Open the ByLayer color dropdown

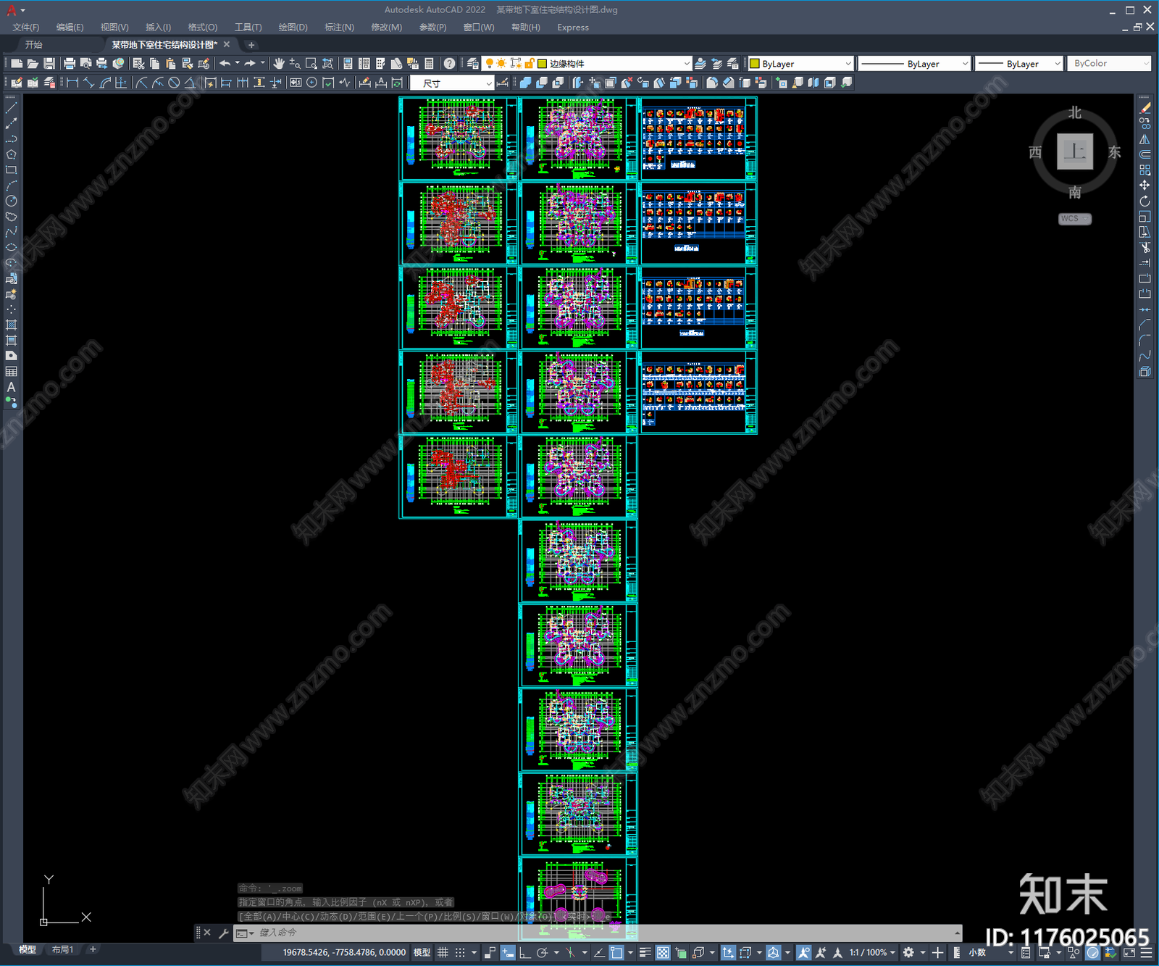tap(800, 64)
